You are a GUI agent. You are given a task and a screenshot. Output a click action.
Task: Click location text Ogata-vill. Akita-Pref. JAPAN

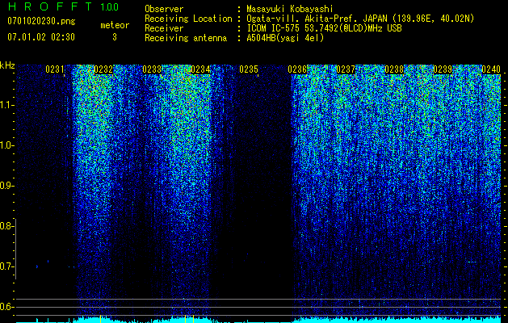tap(317, 19)
